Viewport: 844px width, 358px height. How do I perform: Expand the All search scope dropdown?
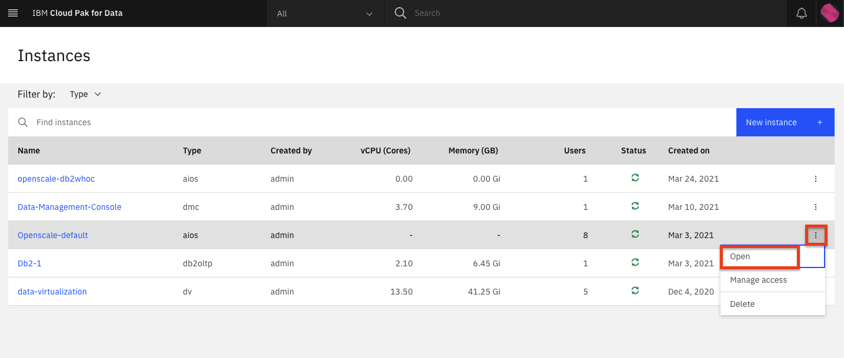(x=325, y=13)
